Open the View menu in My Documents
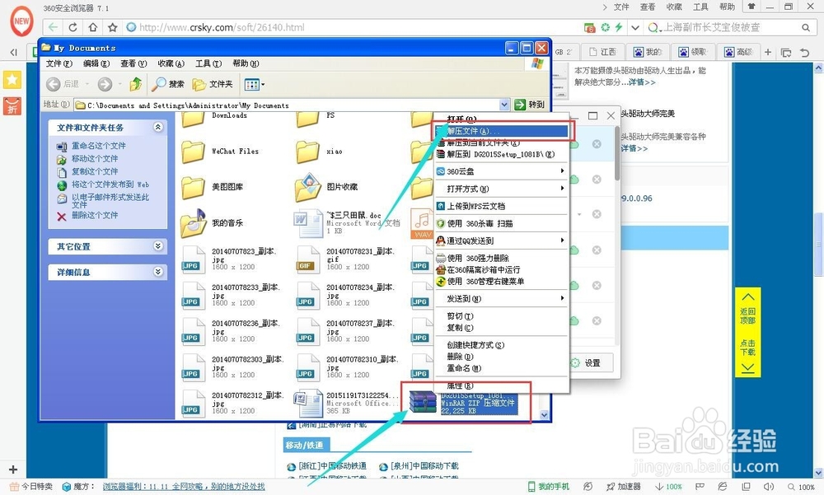This screenshot has height=495, width=824. (133, 63)
